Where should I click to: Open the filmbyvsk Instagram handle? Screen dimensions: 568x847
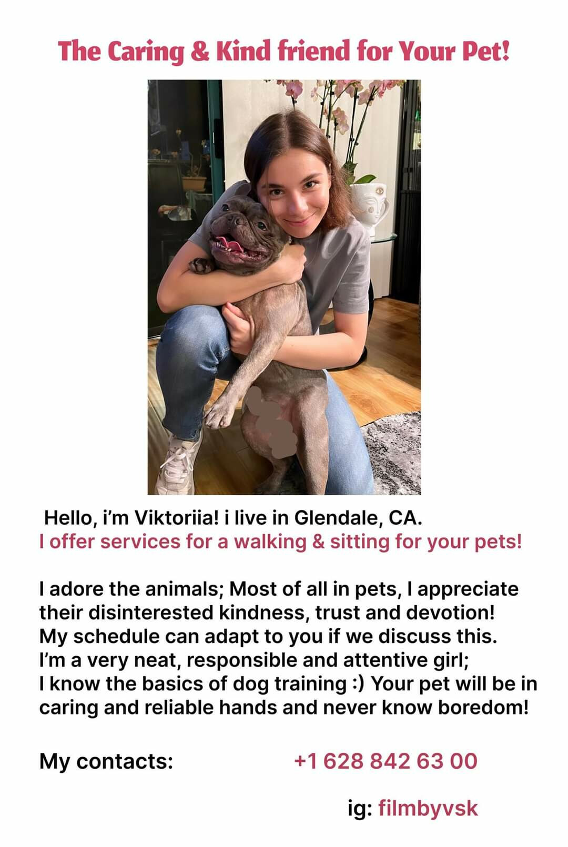428,808
